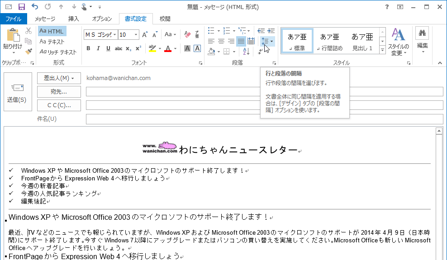This screenshot has height=260, width=447.
Task: Switch message format to テキスト (plain text)
Action: [52, 42]
